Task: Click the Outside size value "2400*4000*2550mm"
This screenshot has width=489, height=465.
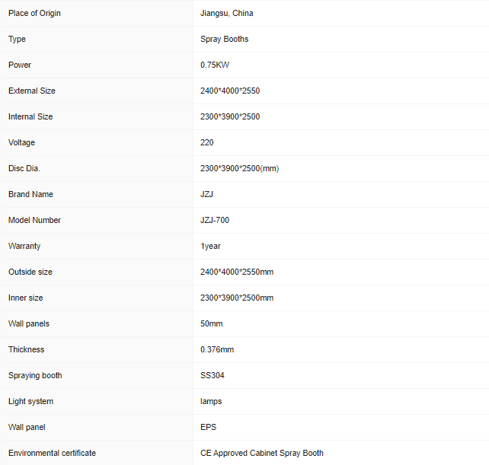Action: coord(237,272)
